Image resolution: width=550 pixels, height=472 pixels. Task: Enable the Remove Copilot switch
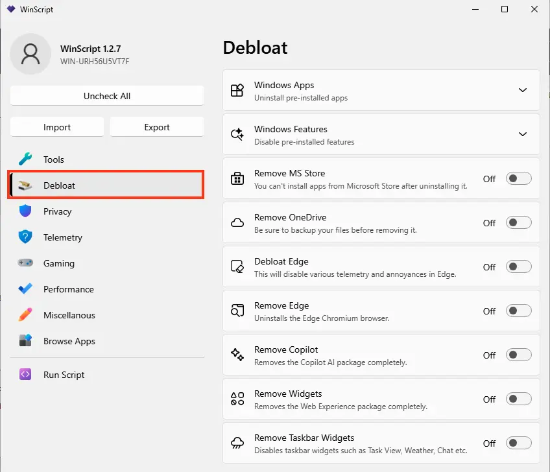(518, 355)
